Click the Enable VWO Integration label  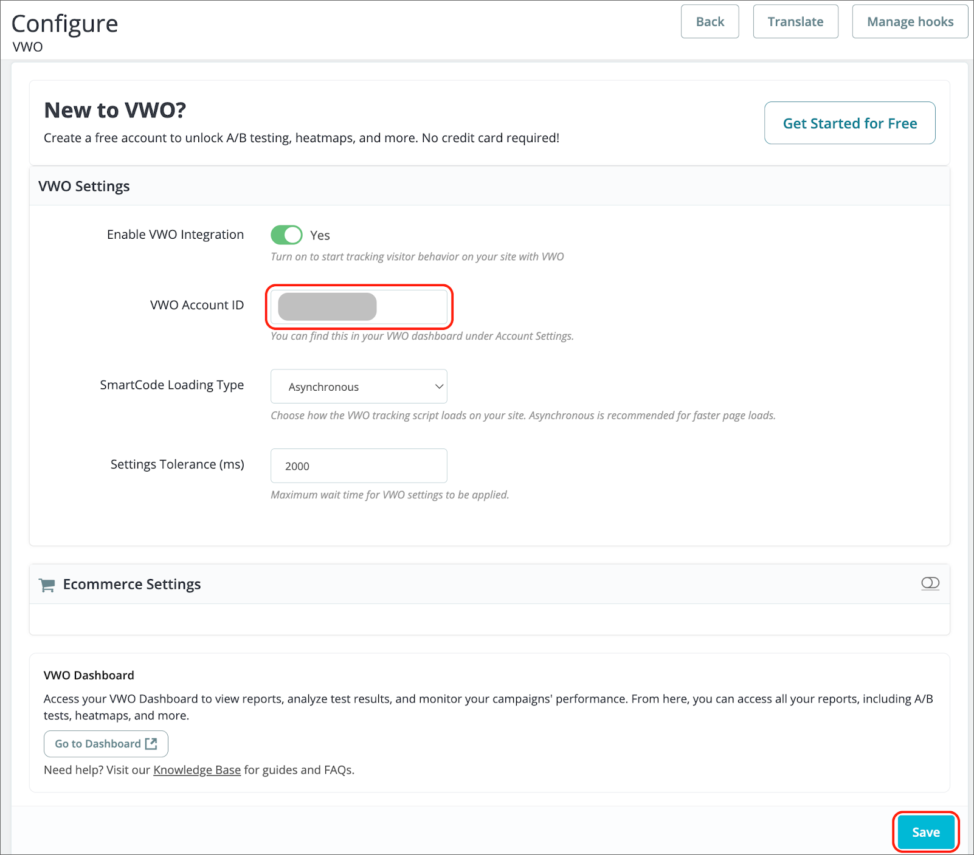[x=175, y=235]
